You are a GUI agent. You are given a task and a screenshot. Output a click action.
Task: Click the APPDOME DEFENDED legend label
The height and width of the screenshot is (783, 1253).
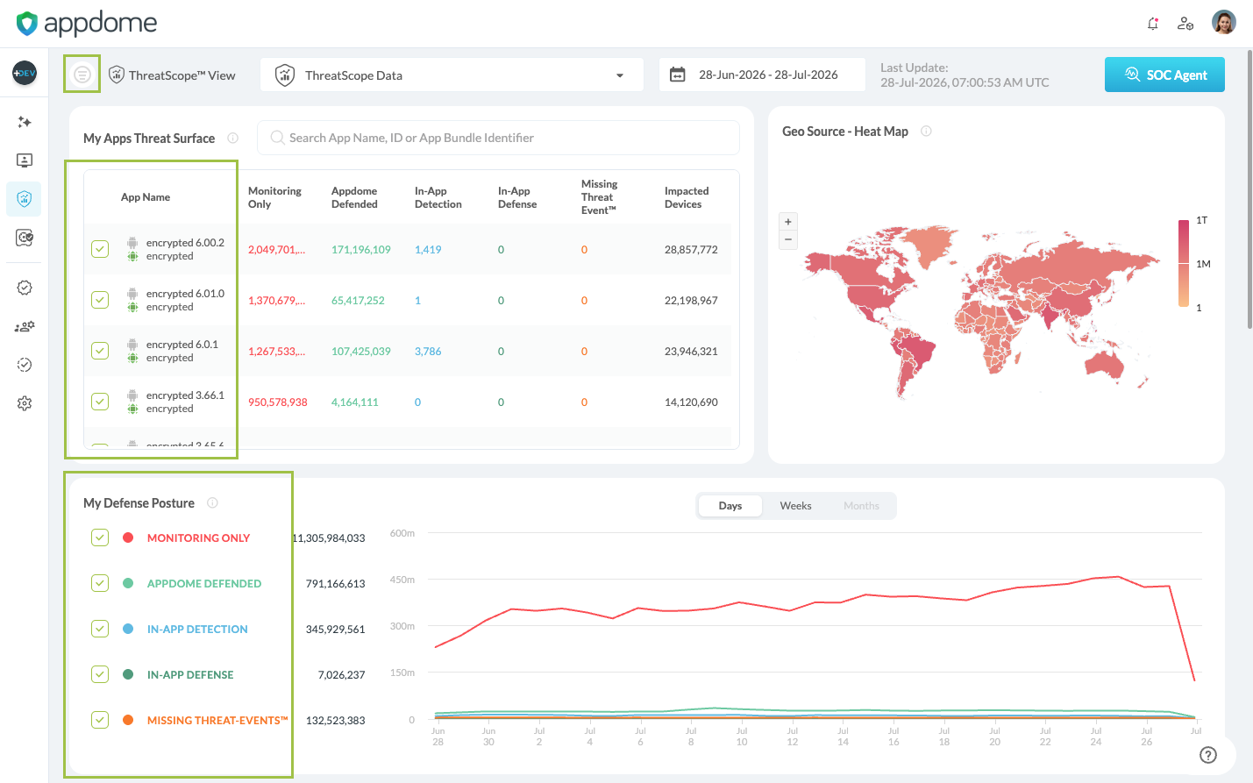[x=204, y=583]
